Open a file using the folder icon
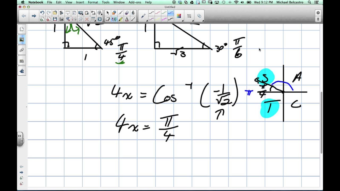 55,13
